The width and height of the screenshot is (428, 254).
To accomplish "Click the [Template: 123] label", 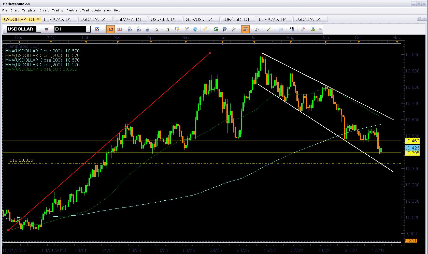I will pos(22,46).
